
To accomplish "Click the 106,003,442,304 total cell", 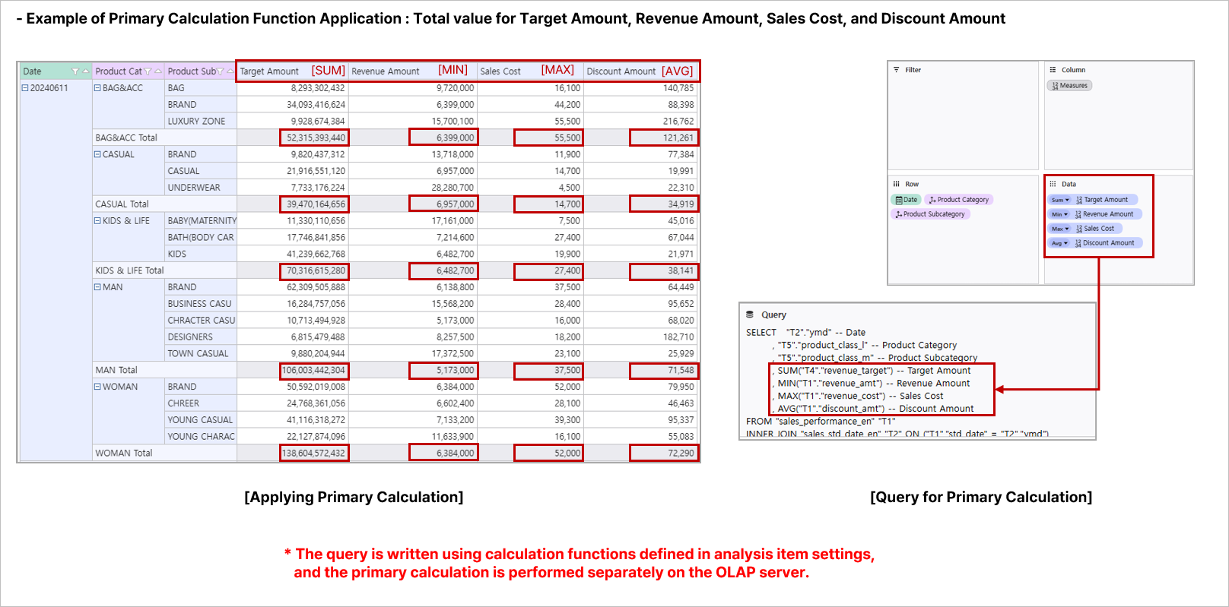I will point(314,370).
